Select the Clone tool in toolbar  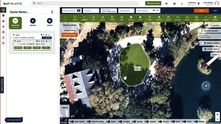(x=112, y=18)
